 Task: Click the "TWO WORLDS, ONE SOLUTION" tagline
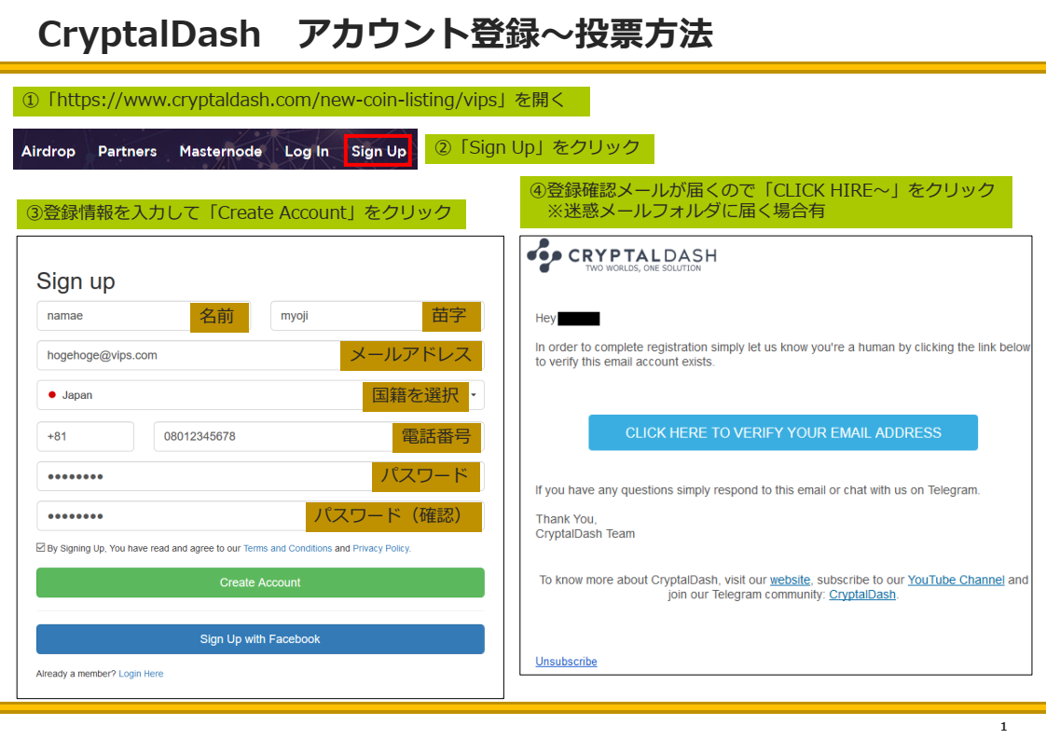643,268
